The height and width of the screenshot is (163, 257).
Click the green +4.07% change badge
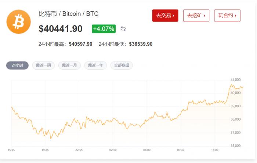(104, 29)
